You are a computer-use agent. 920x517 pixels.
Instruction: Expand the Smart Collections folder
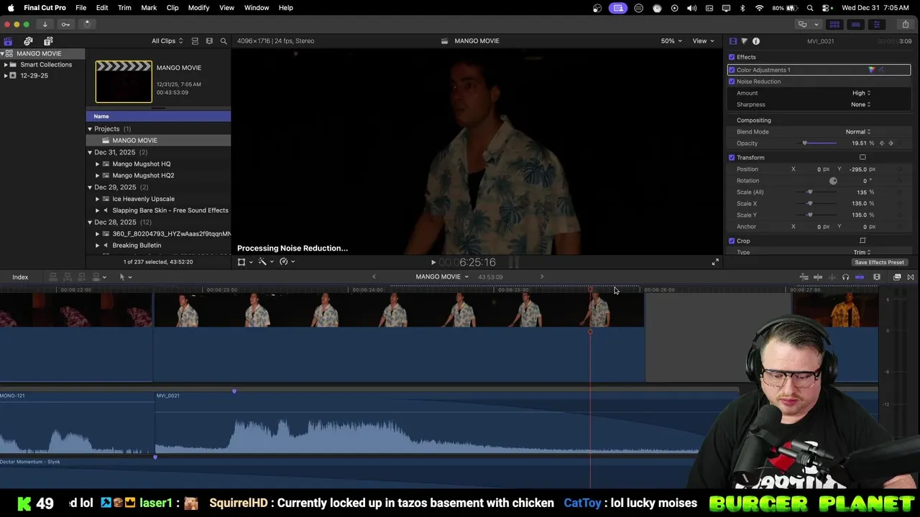coord(6,65)
